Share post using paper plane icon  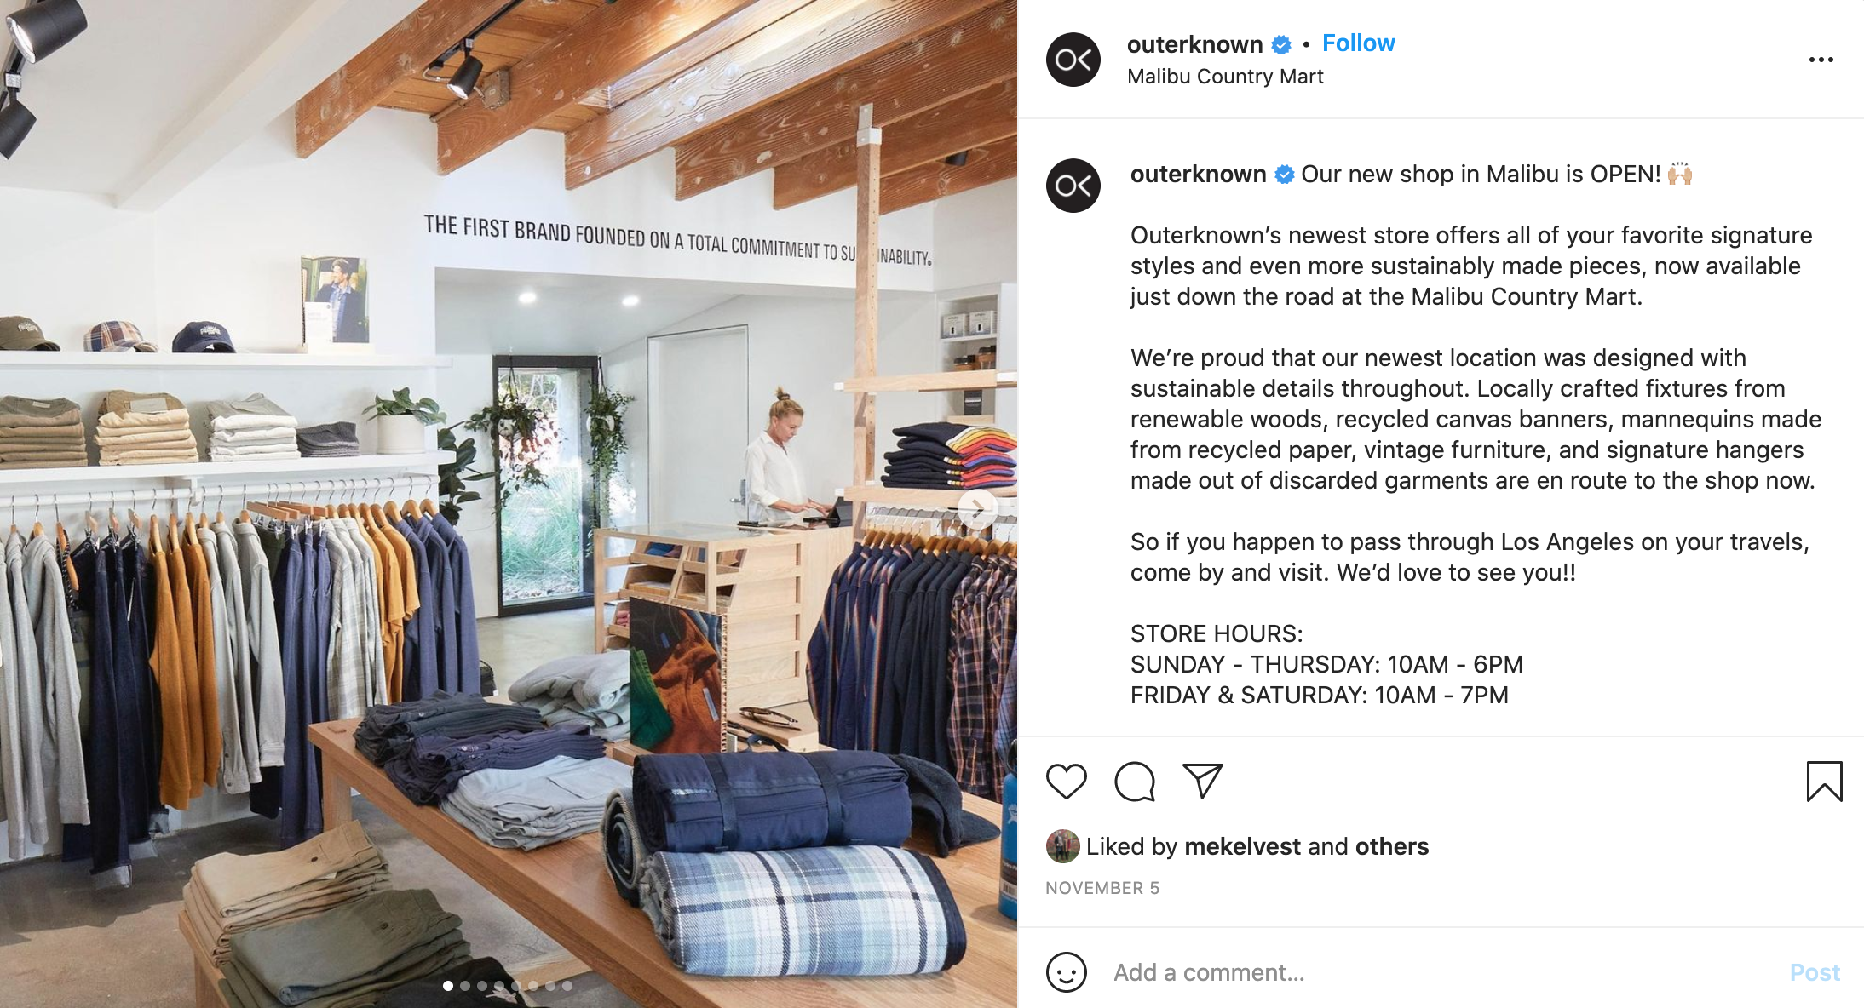[x=1203, y=781]
